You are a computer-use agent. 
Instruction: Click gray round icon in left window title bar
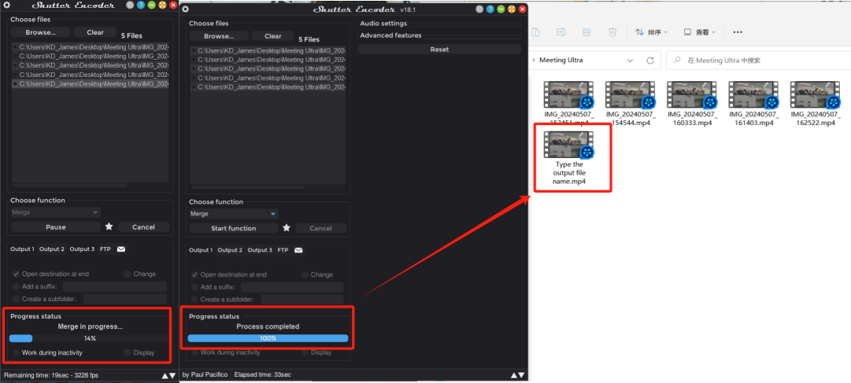tap(130, 6)
